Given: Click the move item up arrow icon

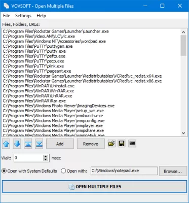Looking at the screenshot, I should [x=6, y=144].
